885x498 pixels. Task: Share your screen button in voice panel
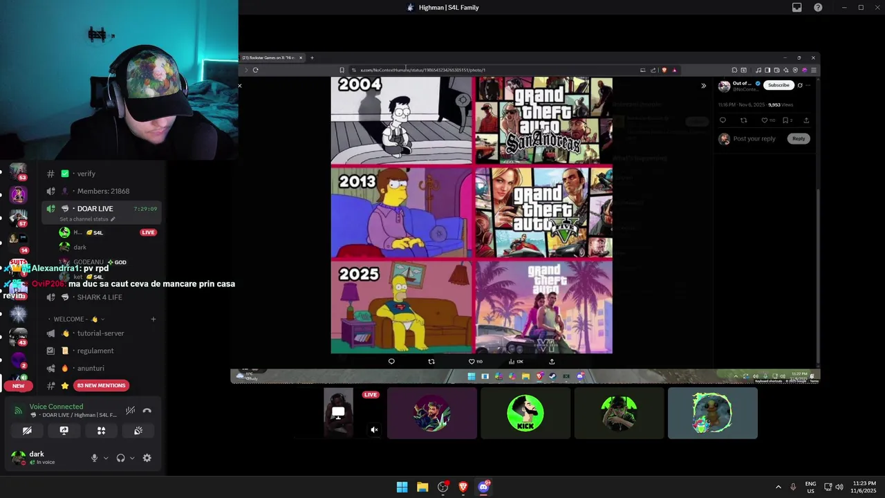(64, 430)
